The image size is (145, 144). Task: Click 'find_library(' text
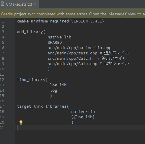tap(32, 80)
